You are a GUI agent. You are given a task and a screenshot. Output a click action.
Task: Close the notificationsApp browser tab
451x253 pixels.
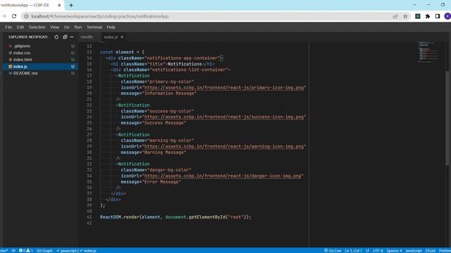(59, 5)
